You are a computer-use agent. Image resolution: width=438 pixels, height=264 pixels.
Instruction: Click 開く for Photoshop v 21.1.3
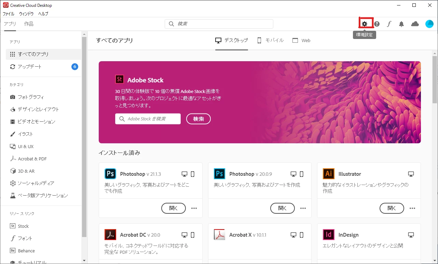tap(174, 208)
